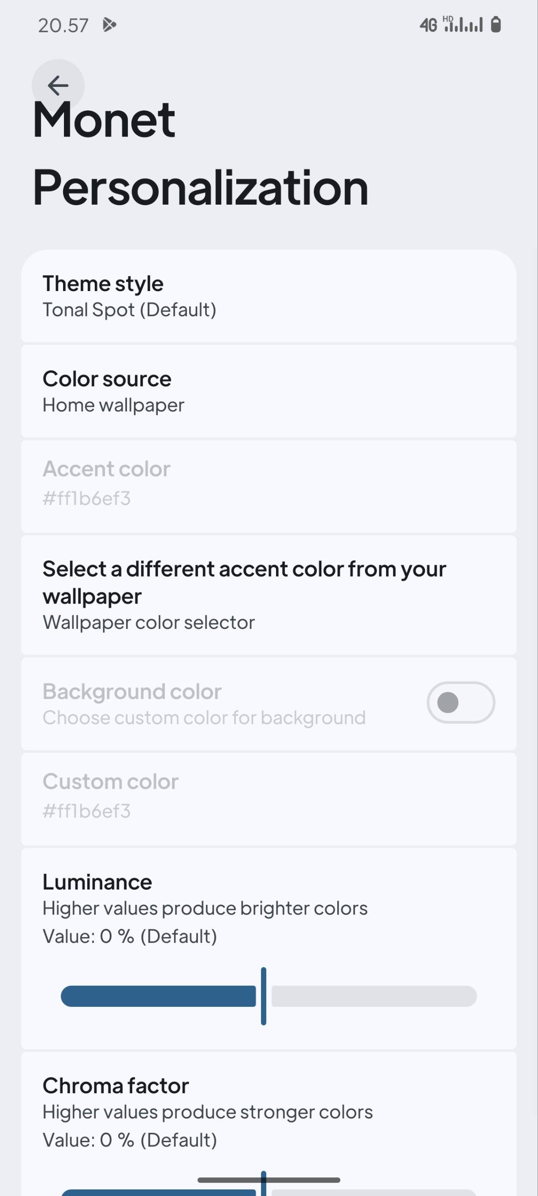This screenshot has width=538, height=1196.
Task: Tap the clock showing 20.57
Action: 63,26
